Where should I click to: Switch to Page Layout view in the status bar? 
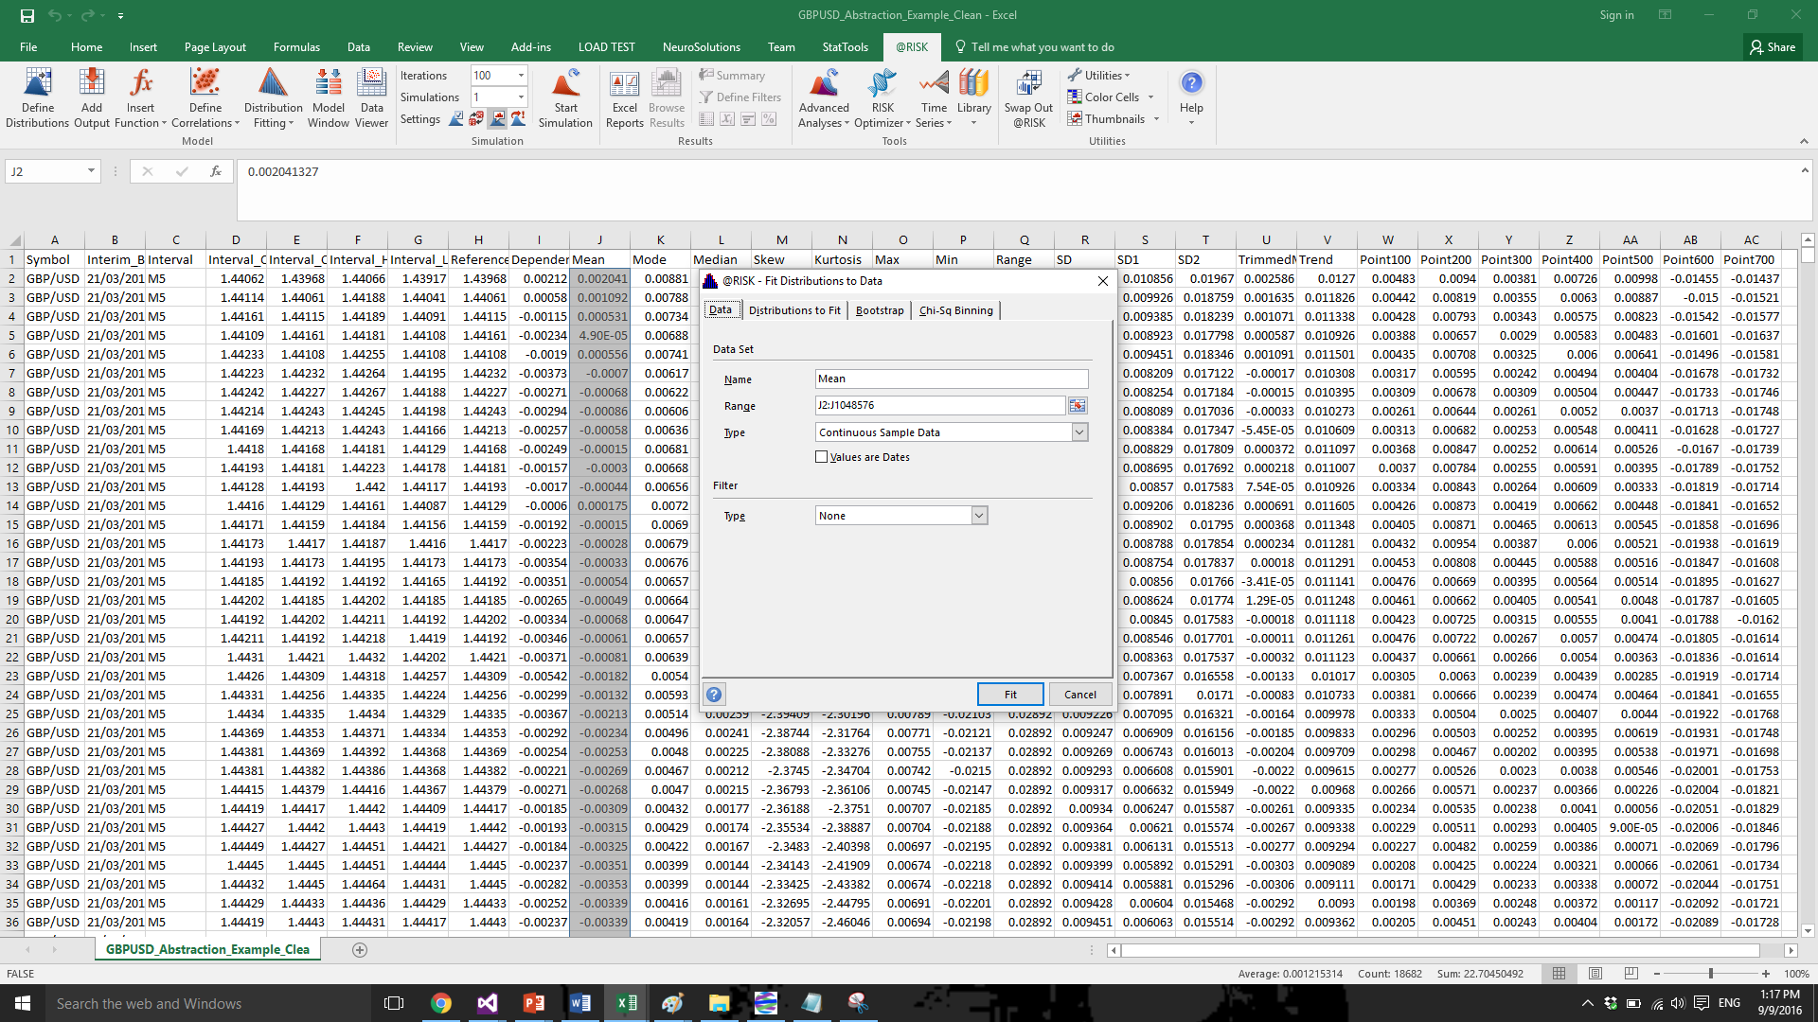pos(1595,973)
